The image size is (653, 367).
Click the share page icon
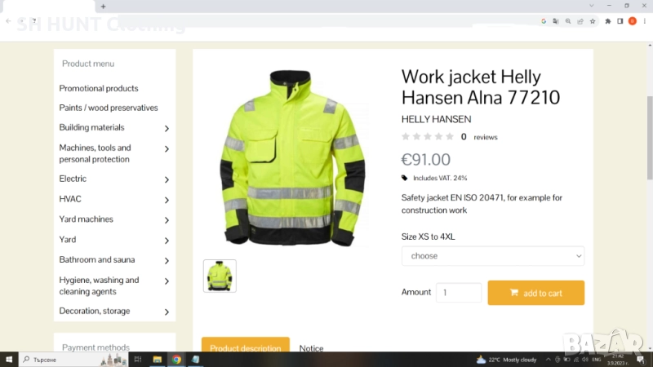coord(580,21)
